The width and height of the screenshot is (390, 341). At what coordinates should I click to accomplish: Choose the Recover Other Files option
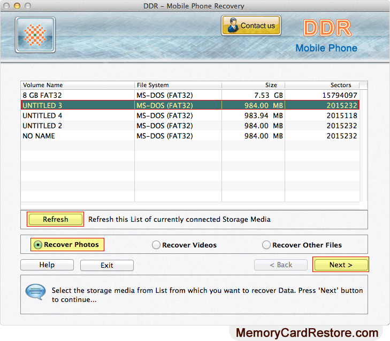coord(266,245)
